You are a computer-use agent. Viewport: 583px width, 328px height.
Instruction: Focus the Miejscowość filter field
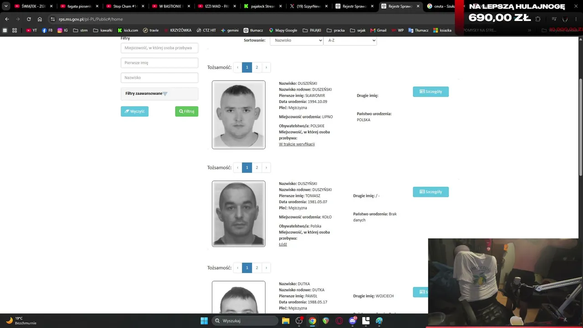point(159,48)
